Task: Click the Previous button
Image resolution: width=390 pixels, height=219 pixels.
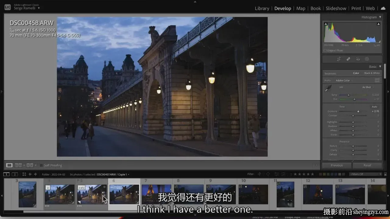Action: coord(337,165)
